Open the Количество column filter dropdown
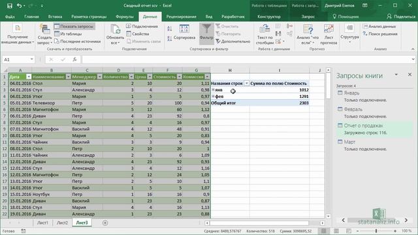This screenshot has width=418, height=235. point(131,77)
